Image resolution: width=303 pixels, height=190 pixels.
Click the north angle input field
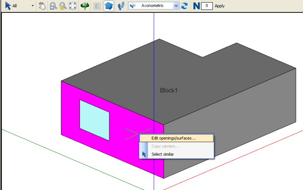click(x=207, y=6)
